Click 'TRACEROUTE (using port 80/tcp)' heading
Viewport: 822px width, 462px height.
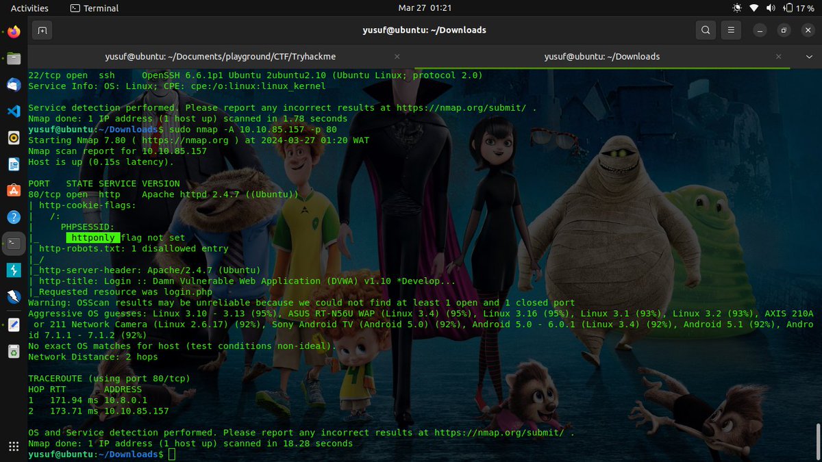tap(109, 378)
